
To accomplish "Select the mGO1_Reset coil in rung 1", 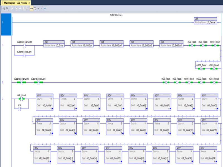I will pos(215,45).
